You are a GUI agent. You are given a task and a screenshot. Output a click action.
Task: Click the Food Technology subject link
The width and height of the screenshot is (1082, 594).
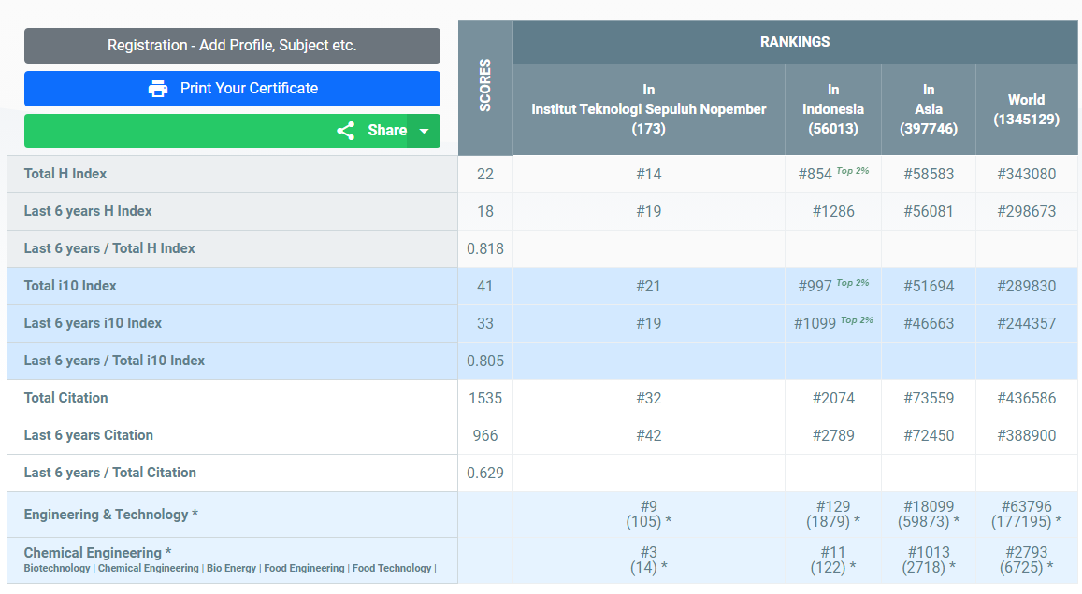(x=392, y=569)
